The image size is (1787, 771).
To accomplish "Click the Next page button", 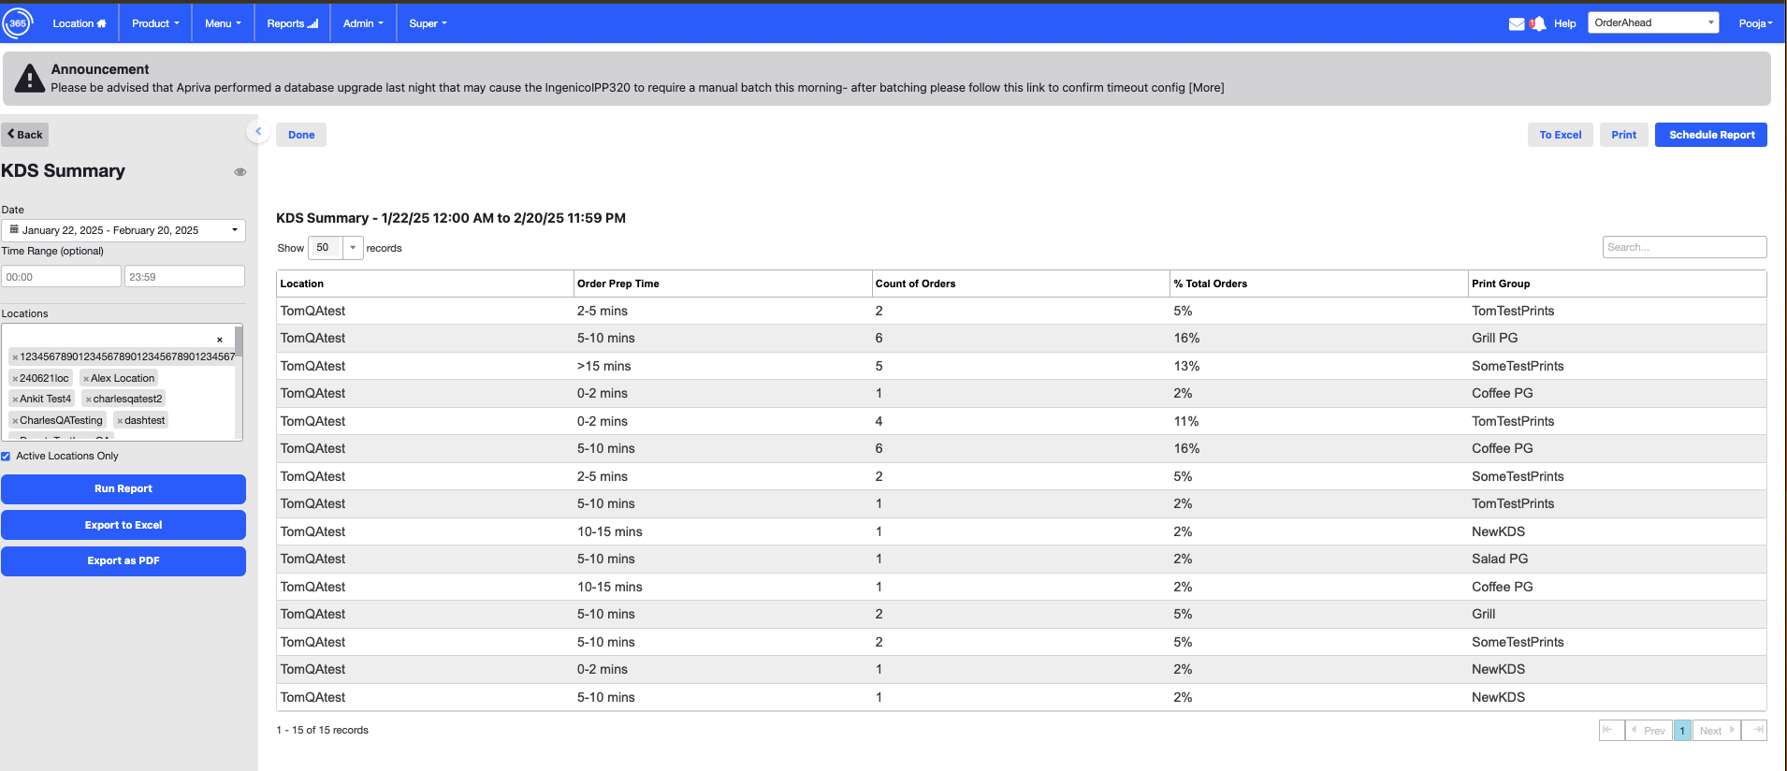I will pos(1717,730).
